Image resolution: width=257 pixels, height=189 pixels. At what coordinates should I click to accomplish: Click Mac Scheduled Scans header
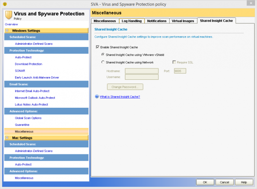[x=46, y=144]
